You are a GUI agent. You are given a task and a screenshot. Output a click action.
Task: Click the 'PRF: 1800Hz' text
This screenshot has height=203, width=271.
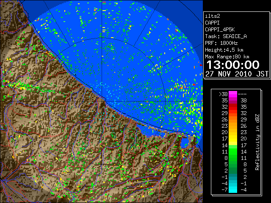(221, 43)
